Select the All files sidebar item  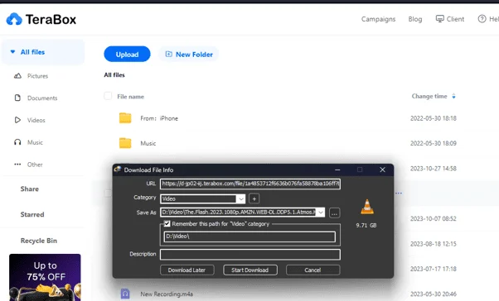[43, 52]
